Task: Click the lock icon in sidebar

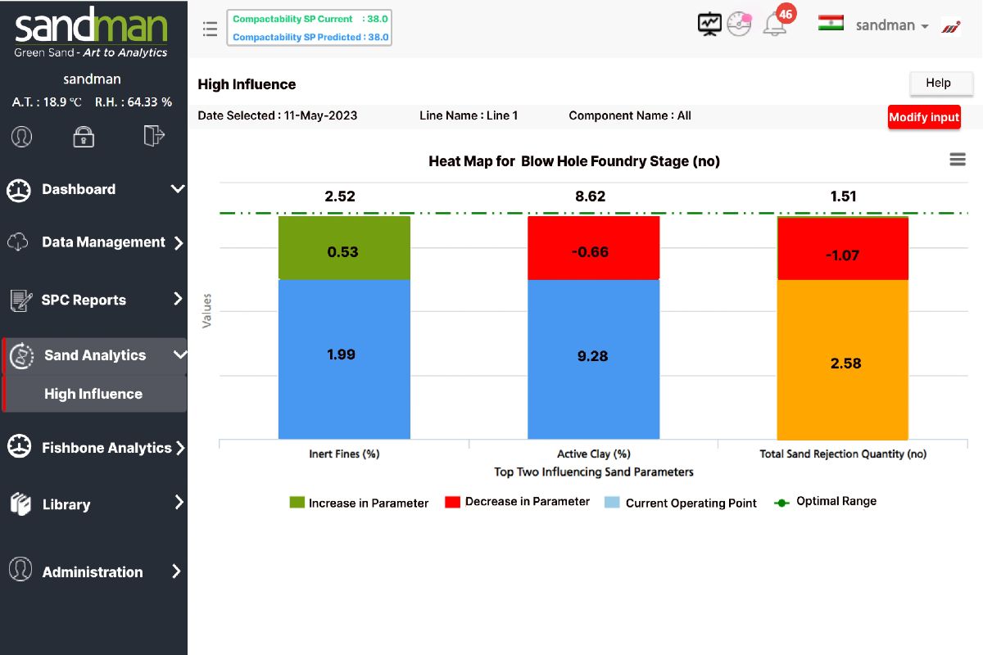Action: click(84, 136)
